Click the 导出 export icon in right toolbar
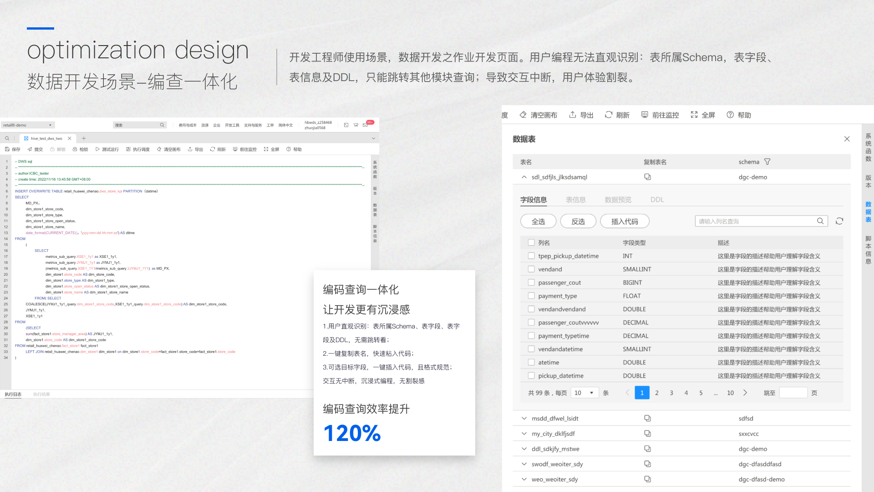This screenshot has width=874, height=492. click(x=573, y=115)
